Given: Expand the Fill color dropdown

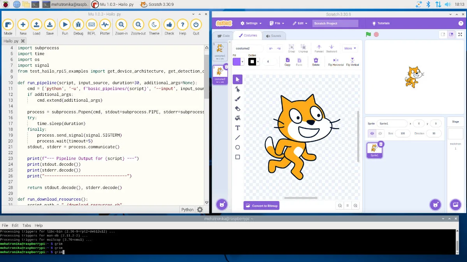Looking at the screenshot, I should point(242,62).
